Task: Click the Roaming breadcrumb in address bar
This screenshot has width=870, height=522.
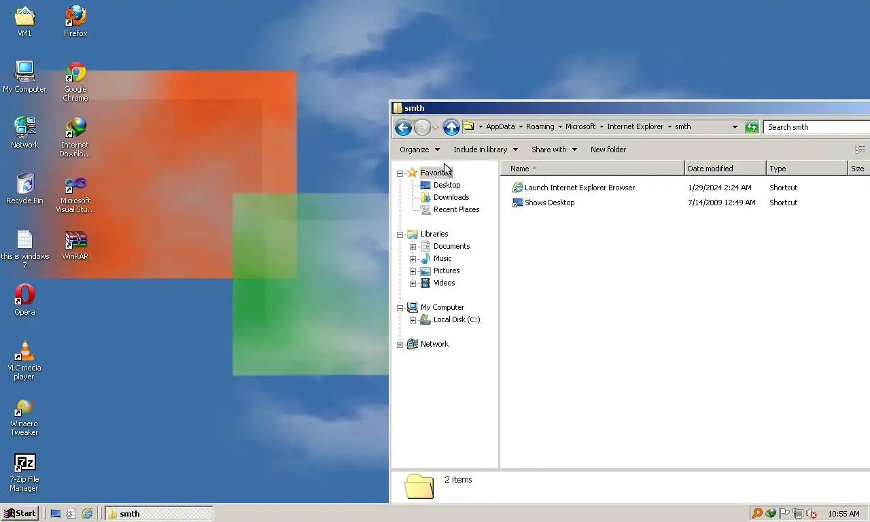Action: pyautogui.click(x=540, y=127)
